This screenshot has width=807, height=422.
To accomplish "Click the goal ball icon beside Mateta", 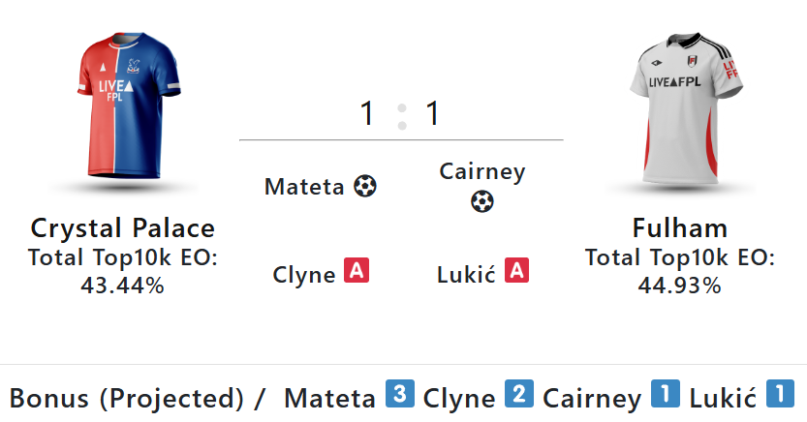I will click(x=364, y=186).
